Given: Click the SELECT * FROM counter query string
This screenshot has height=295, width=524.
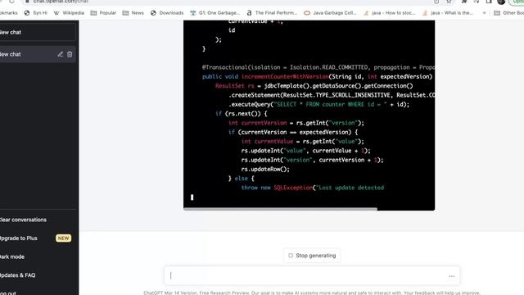Looking at the screenshot, I should (330, 104).
